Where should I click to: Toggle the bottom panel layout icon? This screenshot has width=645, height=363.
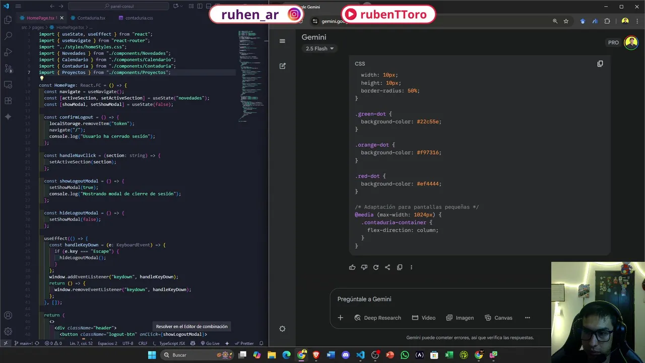click(x=209, y=6)
